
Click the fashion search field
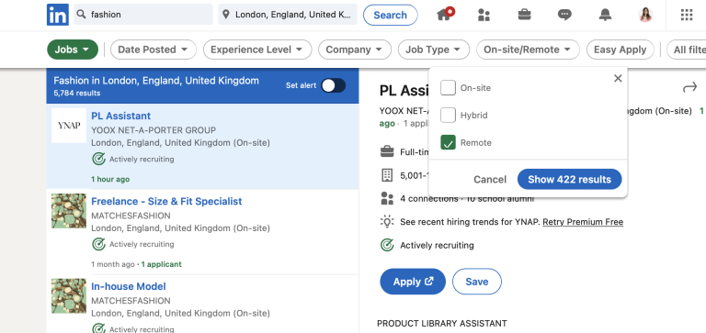click(x=143, y=15)
